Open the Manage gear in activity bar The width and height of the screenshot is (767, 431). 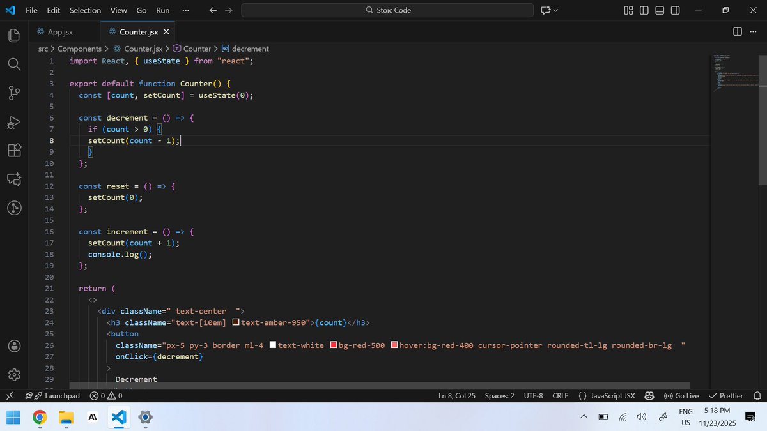(x=14, y=374)
